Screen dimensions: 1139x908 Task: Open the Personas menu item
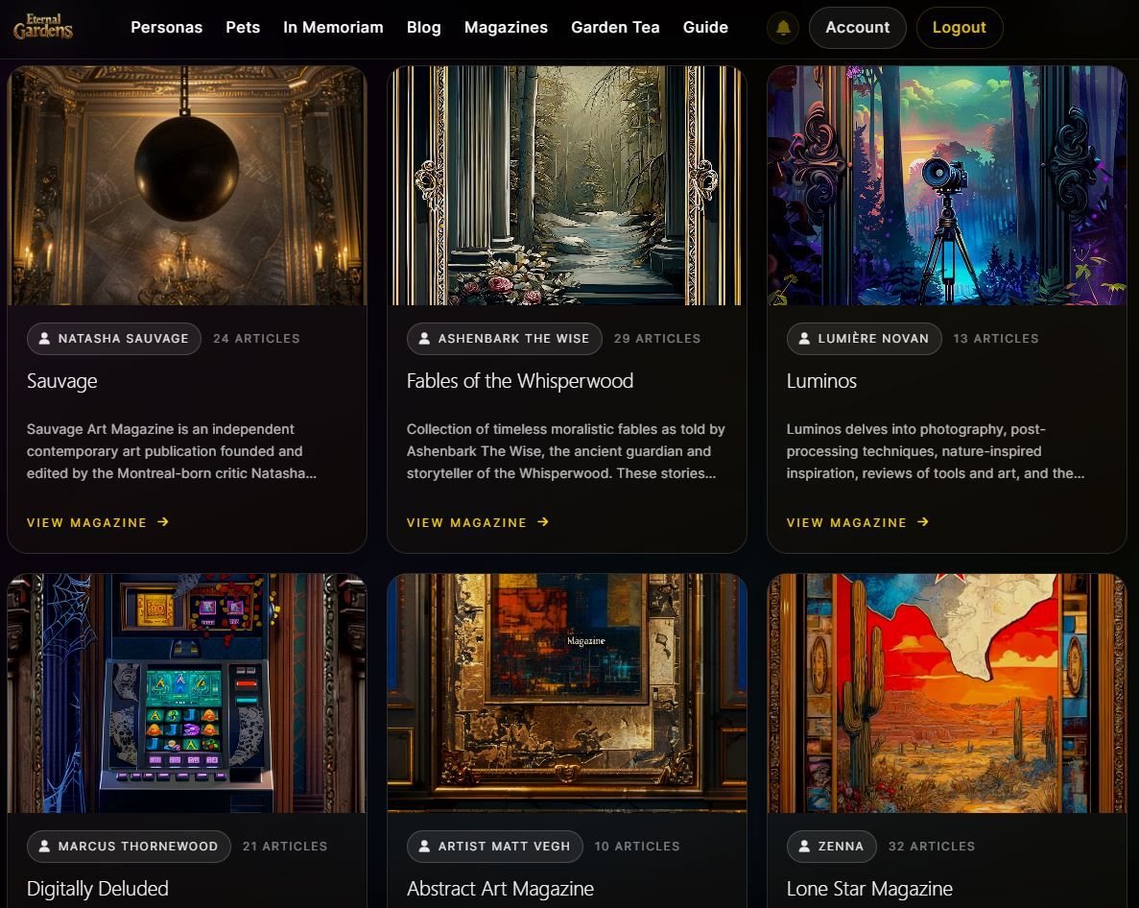tap(166, 28)
